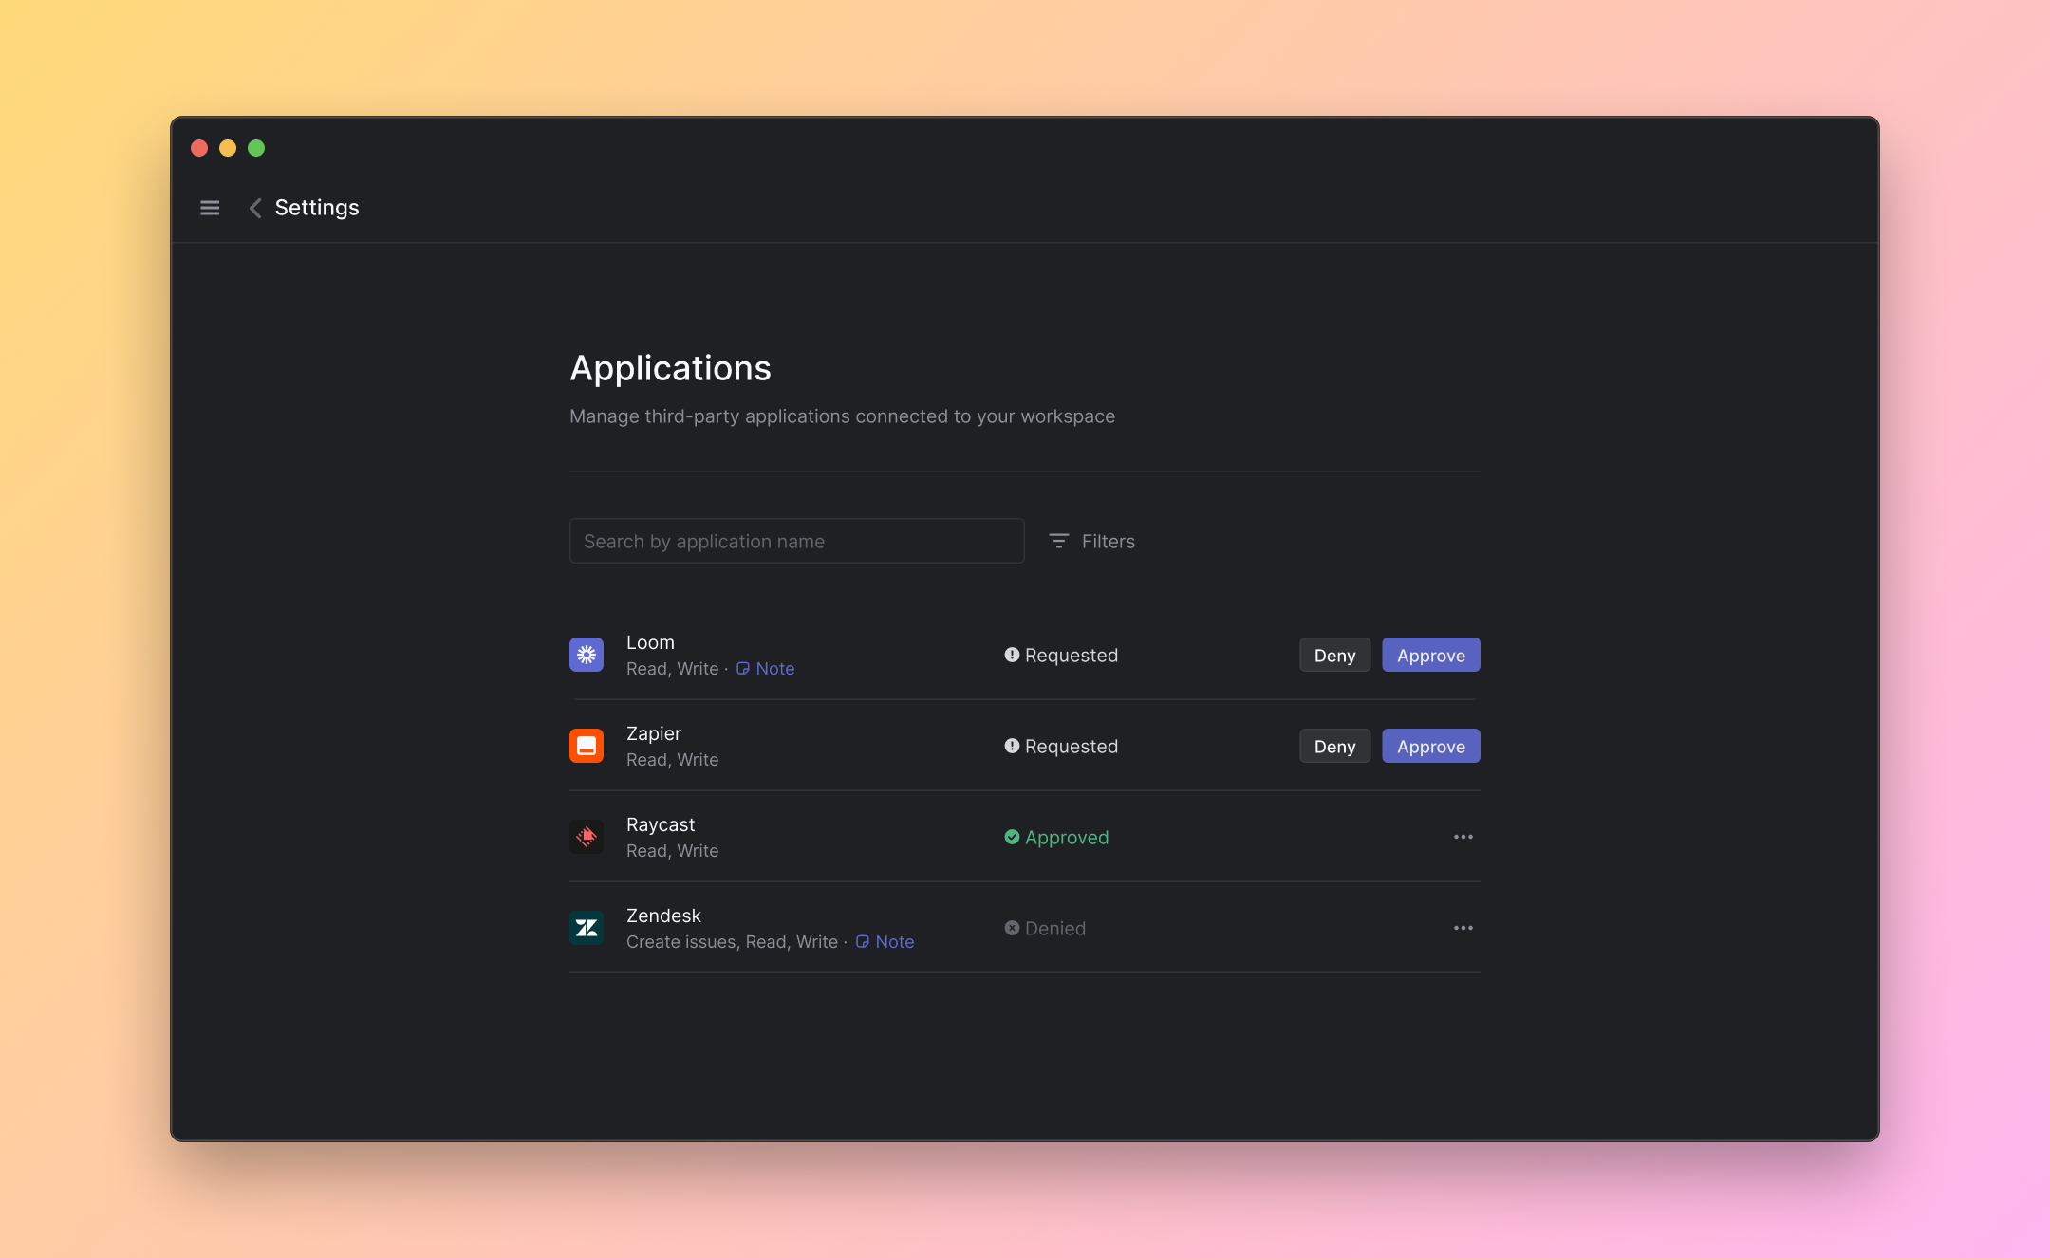Deny the Zapier application request

(x=1332, y=746)
